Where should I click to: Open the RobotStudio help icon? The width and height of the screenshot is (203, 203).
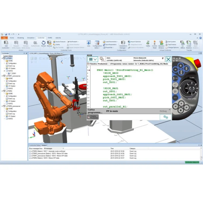tap(200, 38)
